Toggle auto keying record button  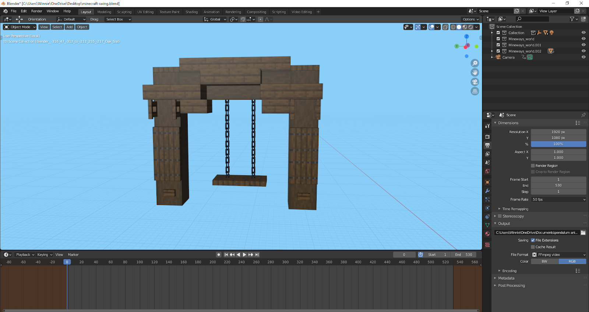[x=219, y=255]
